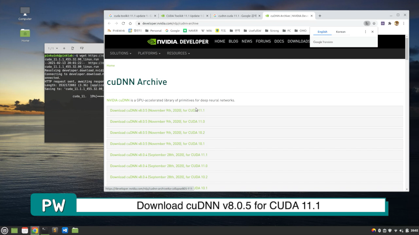Click the Google Translate icon in address bar
The width and height of the screenshot is (419, 235).
(x=367, y=23)
